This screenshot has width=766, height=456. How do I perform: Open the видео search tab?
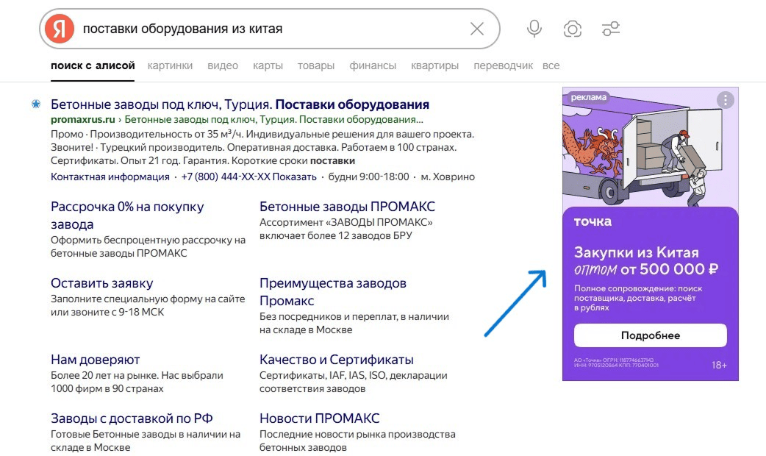click(x=223, y=65)
